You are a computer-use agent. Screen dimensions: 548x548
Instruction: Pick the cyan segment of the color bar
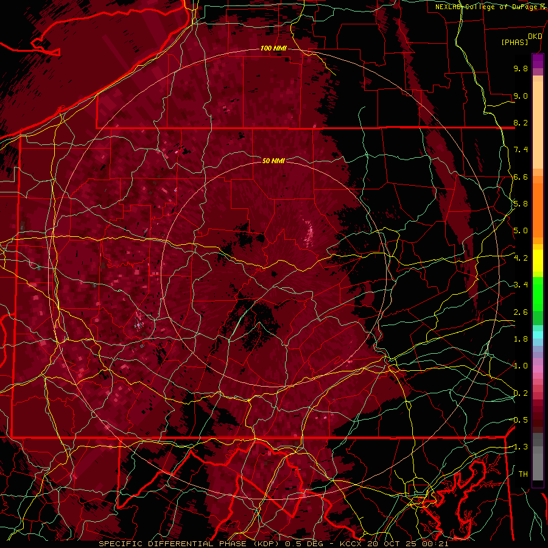538,335
